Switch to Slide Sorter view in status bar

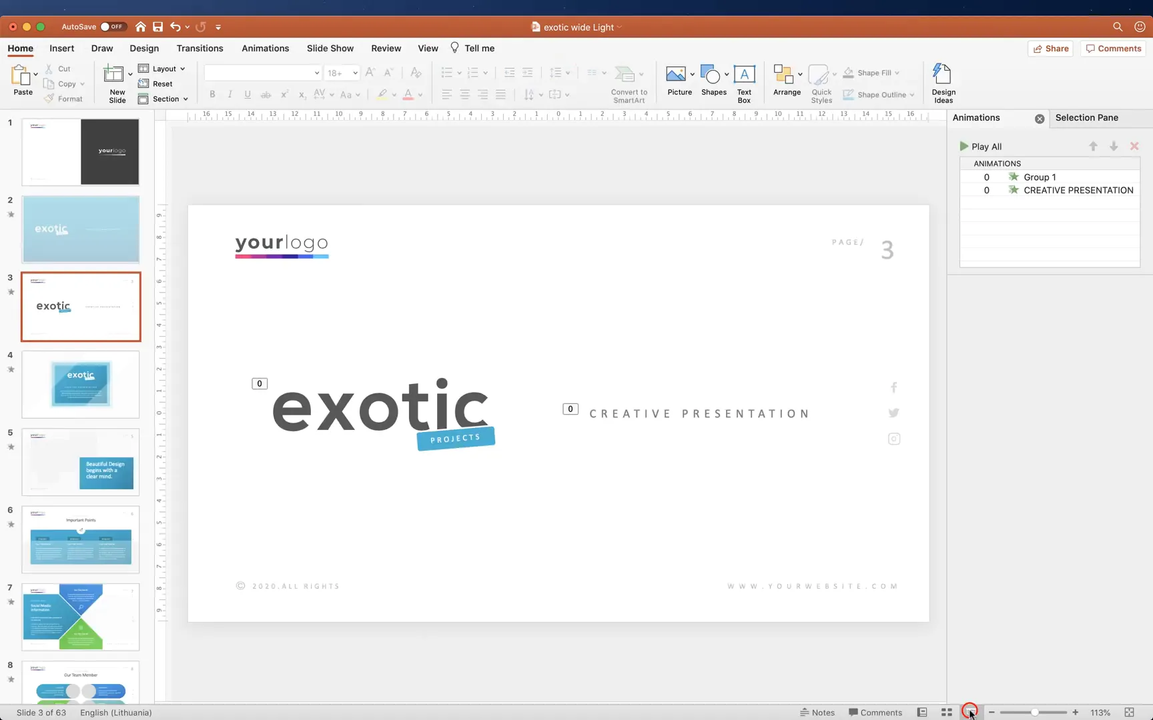946,712
